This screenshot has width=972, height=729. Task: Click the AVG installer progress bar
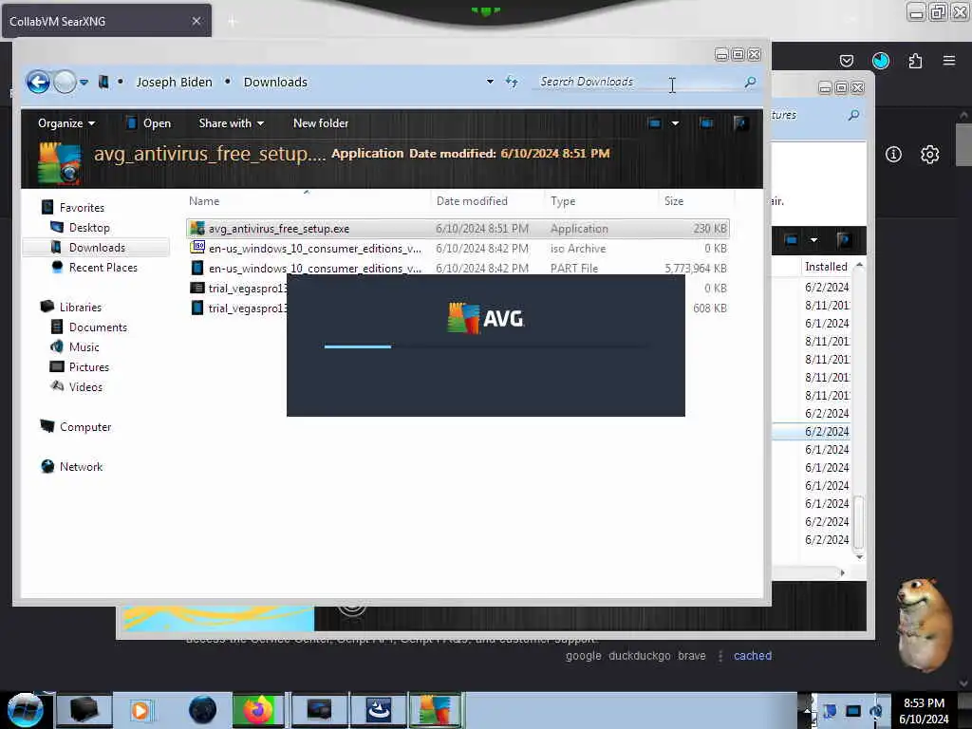(486, 346)
